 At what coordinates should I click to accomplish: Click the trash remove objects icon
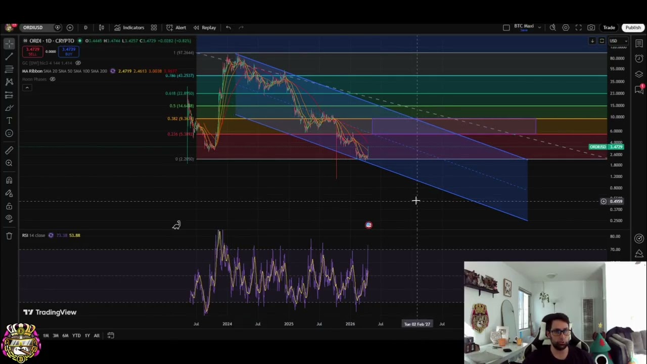click(9, 236)
